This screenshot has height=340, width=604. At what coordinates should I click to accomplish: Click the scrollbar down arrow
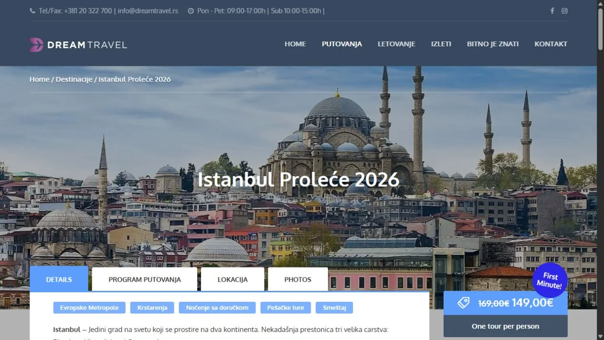[601, 337]
